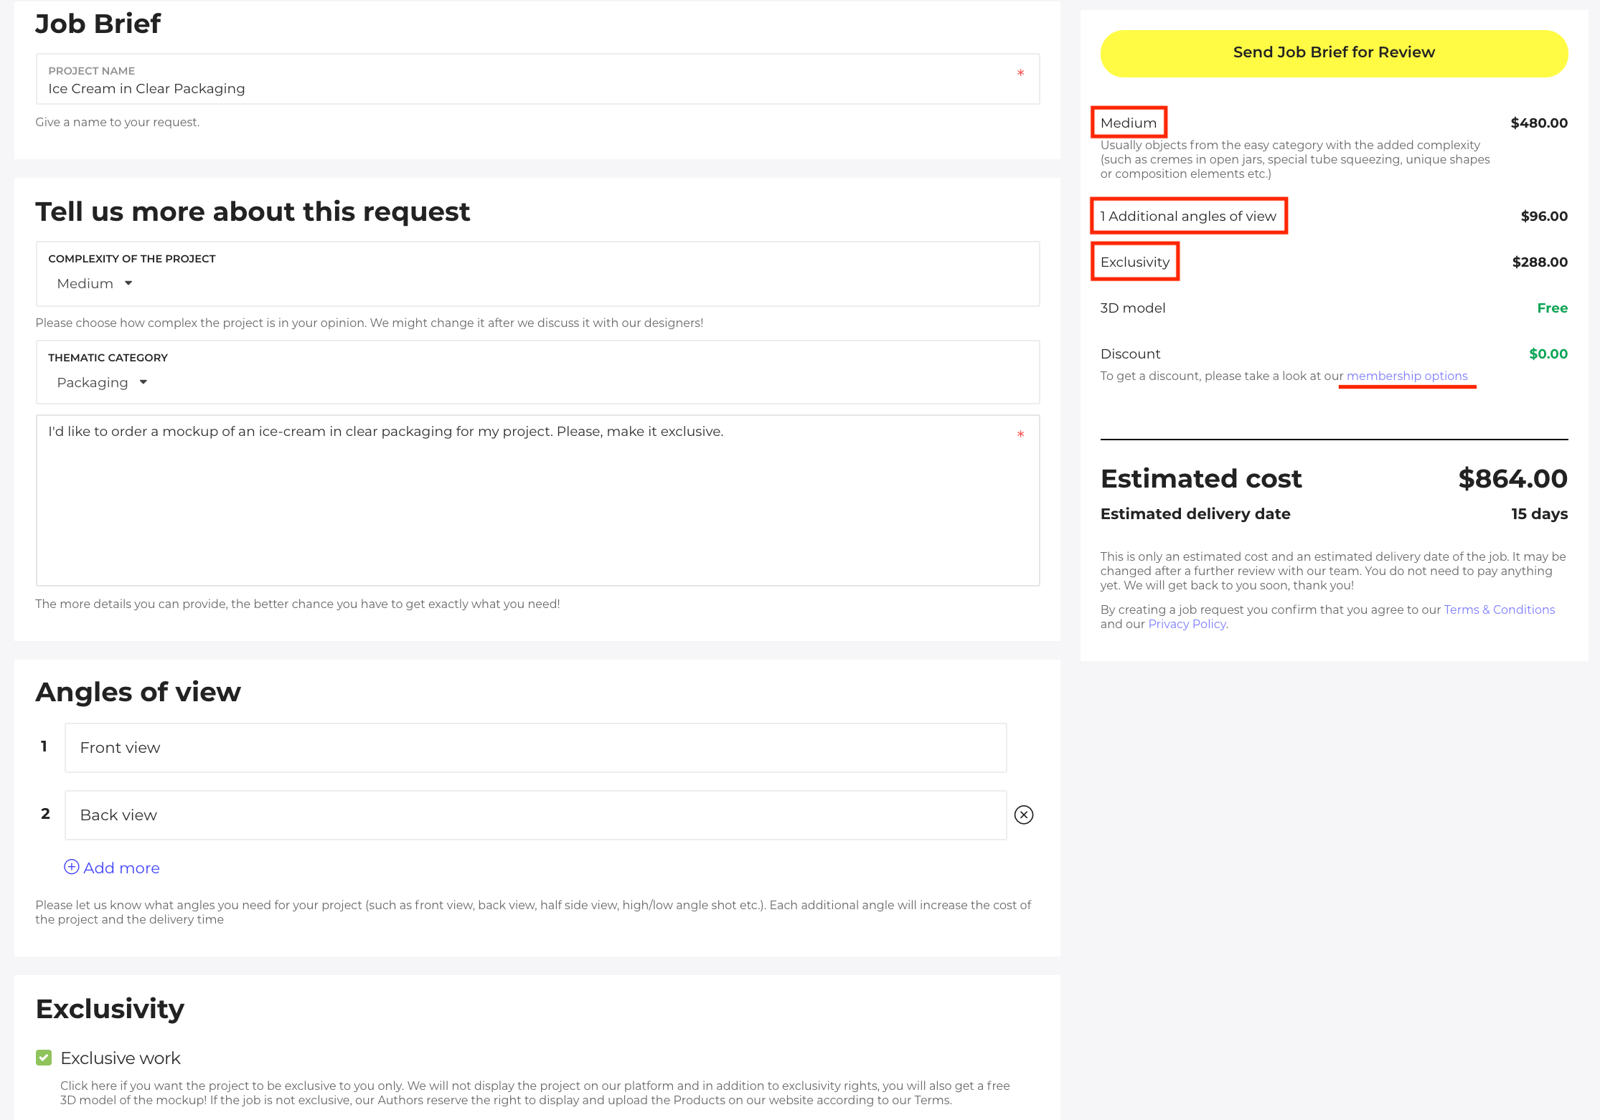Click the Medium price line label
Viewport: 1600px width, 1120px height.
1129,123
